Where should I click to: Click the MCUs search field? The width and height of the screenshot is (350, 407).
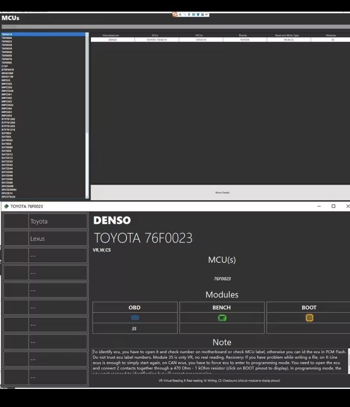coord(176,26)
